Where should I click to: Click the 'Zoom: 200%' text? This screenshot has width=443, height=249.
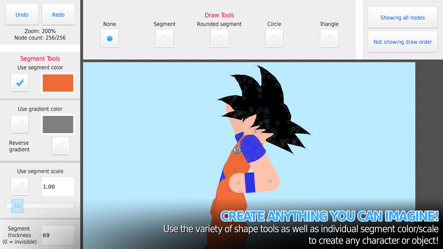click(x=40, y=31)
